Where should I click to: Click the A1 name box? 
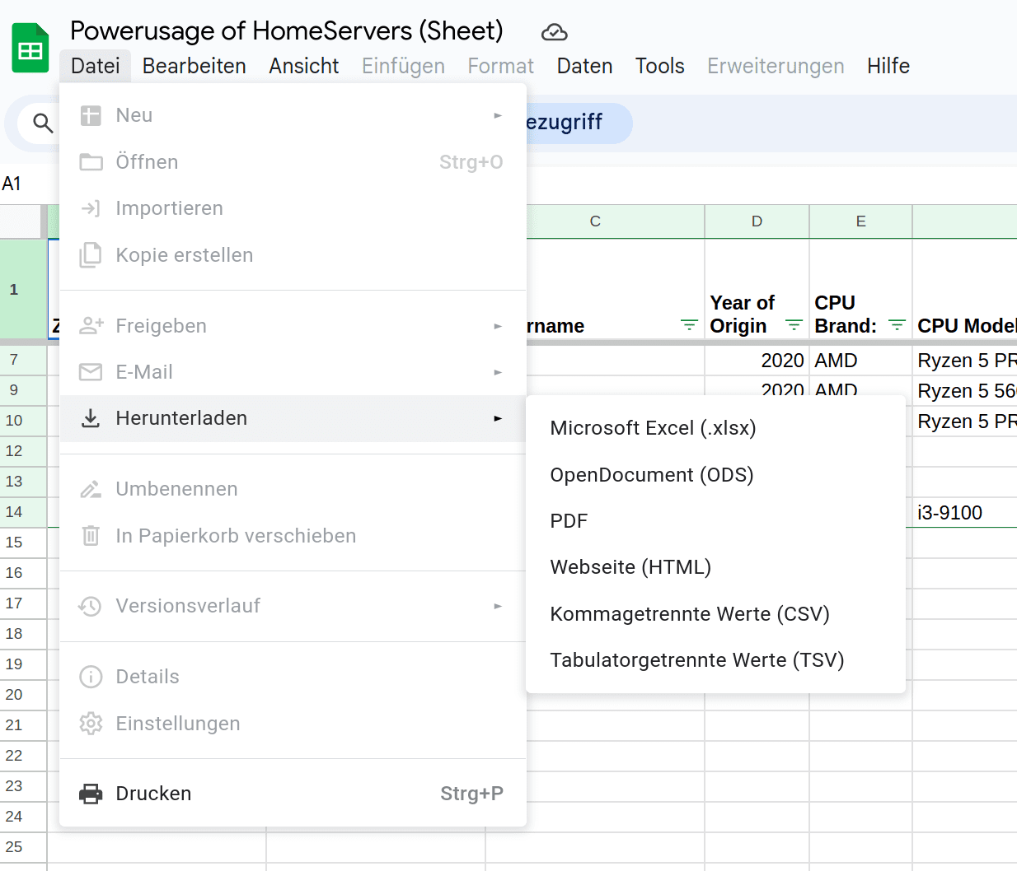(12, 184)
